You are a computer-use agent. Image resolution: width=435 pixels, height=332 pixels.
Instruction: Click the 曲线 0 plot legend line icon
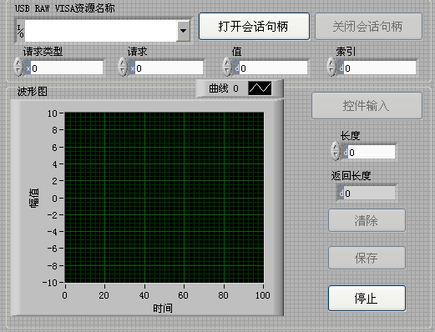[x=260, y=88]
